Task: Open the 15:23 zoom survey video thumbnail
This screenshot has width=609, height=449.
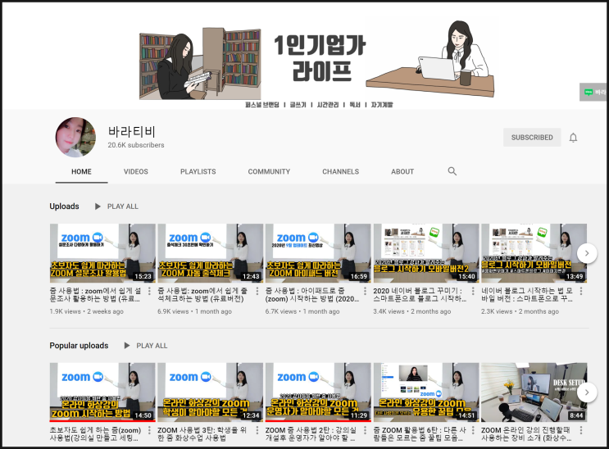Action: coord(102,253)
